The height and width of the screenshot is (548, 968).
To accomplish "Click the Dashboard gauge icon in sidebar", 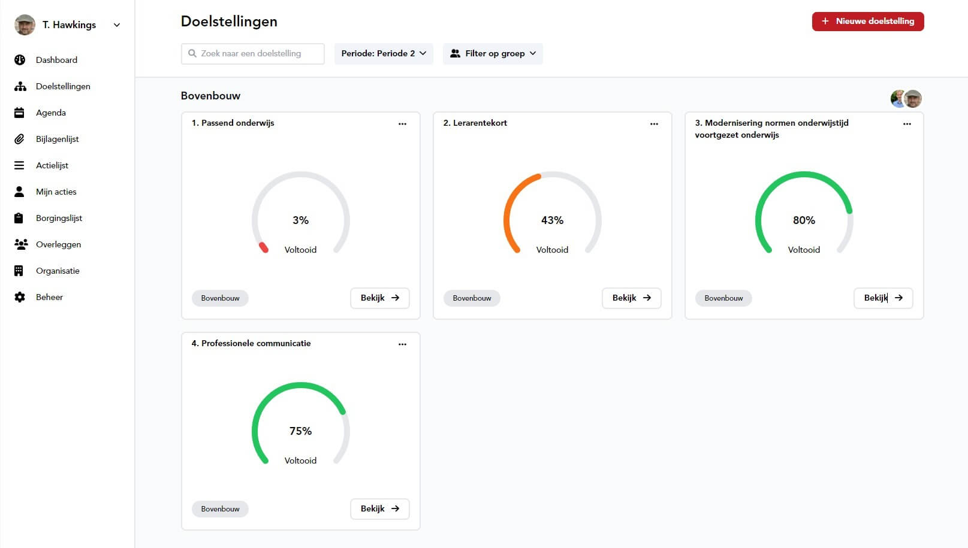I will [x=20, y=60].
